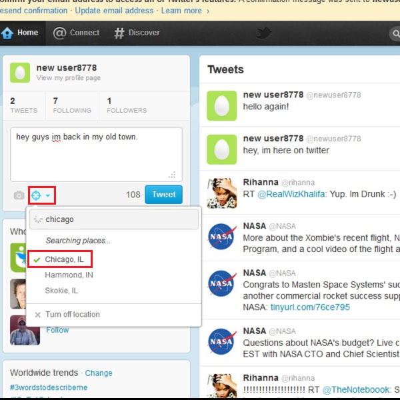400x400 pixels.
Task: Select Chicago, IL location
Action: pos(64,259)
